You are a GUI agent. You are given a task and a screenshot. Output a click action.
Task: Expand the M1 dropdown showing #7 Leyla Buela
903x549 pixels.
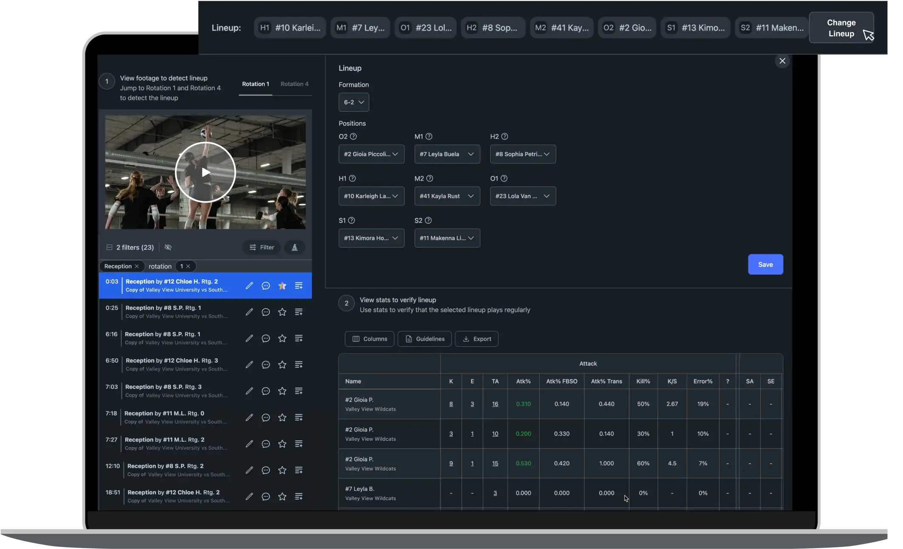447,154
